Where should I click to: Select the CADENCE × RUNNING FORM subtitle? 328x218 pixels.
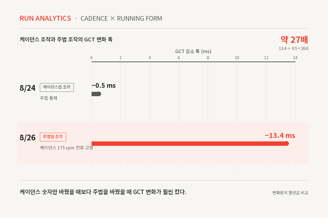pyautogui.click(x=121, y=19)
